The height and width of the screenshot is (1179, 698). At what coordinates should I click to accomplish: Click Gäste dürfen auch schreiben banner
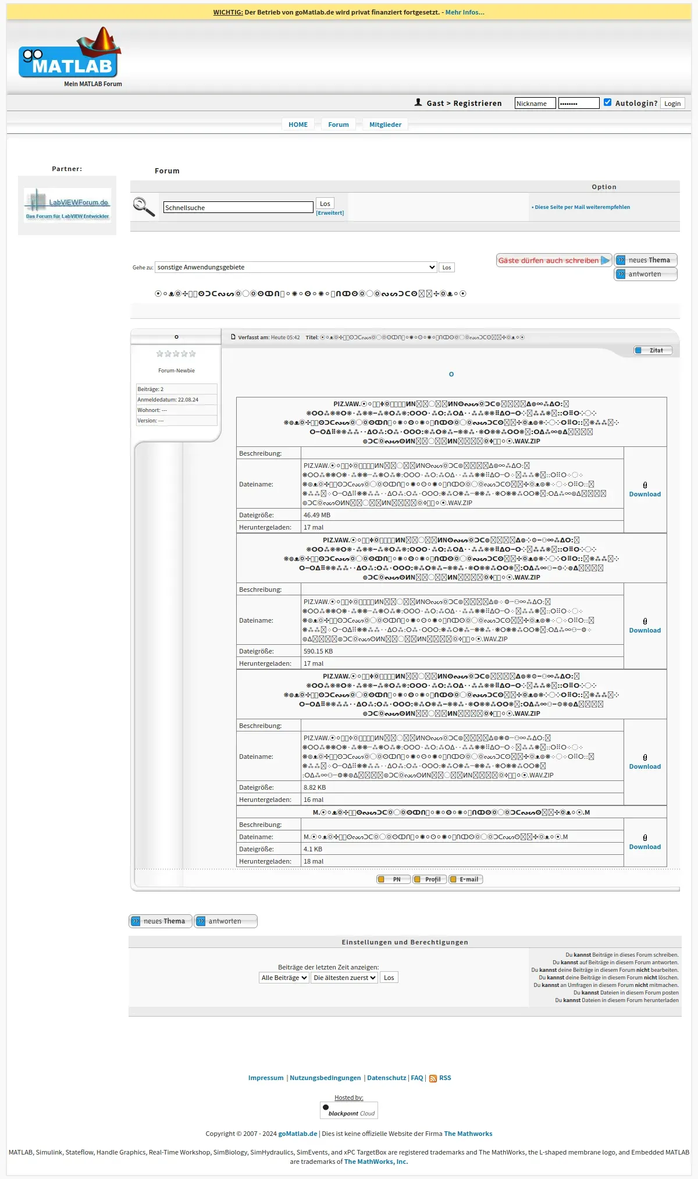(554, 260)
